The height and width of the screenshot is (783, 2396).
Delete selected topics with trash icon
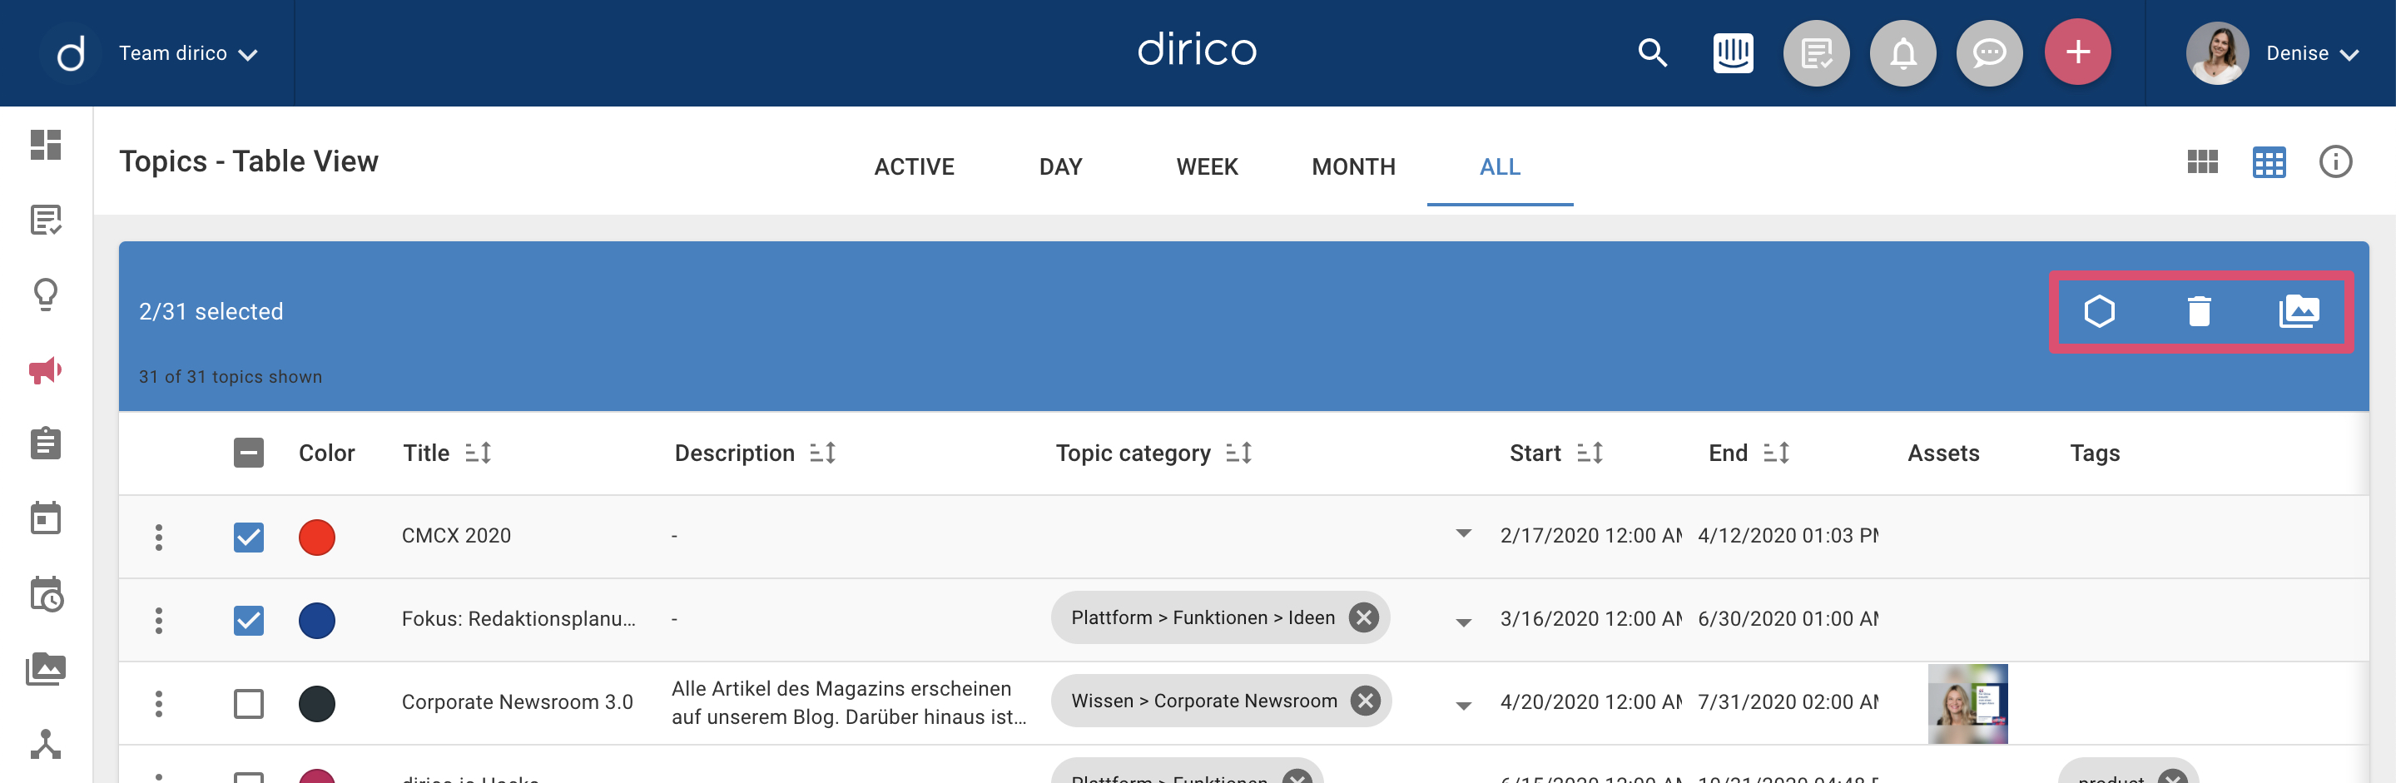[2199, 310]
